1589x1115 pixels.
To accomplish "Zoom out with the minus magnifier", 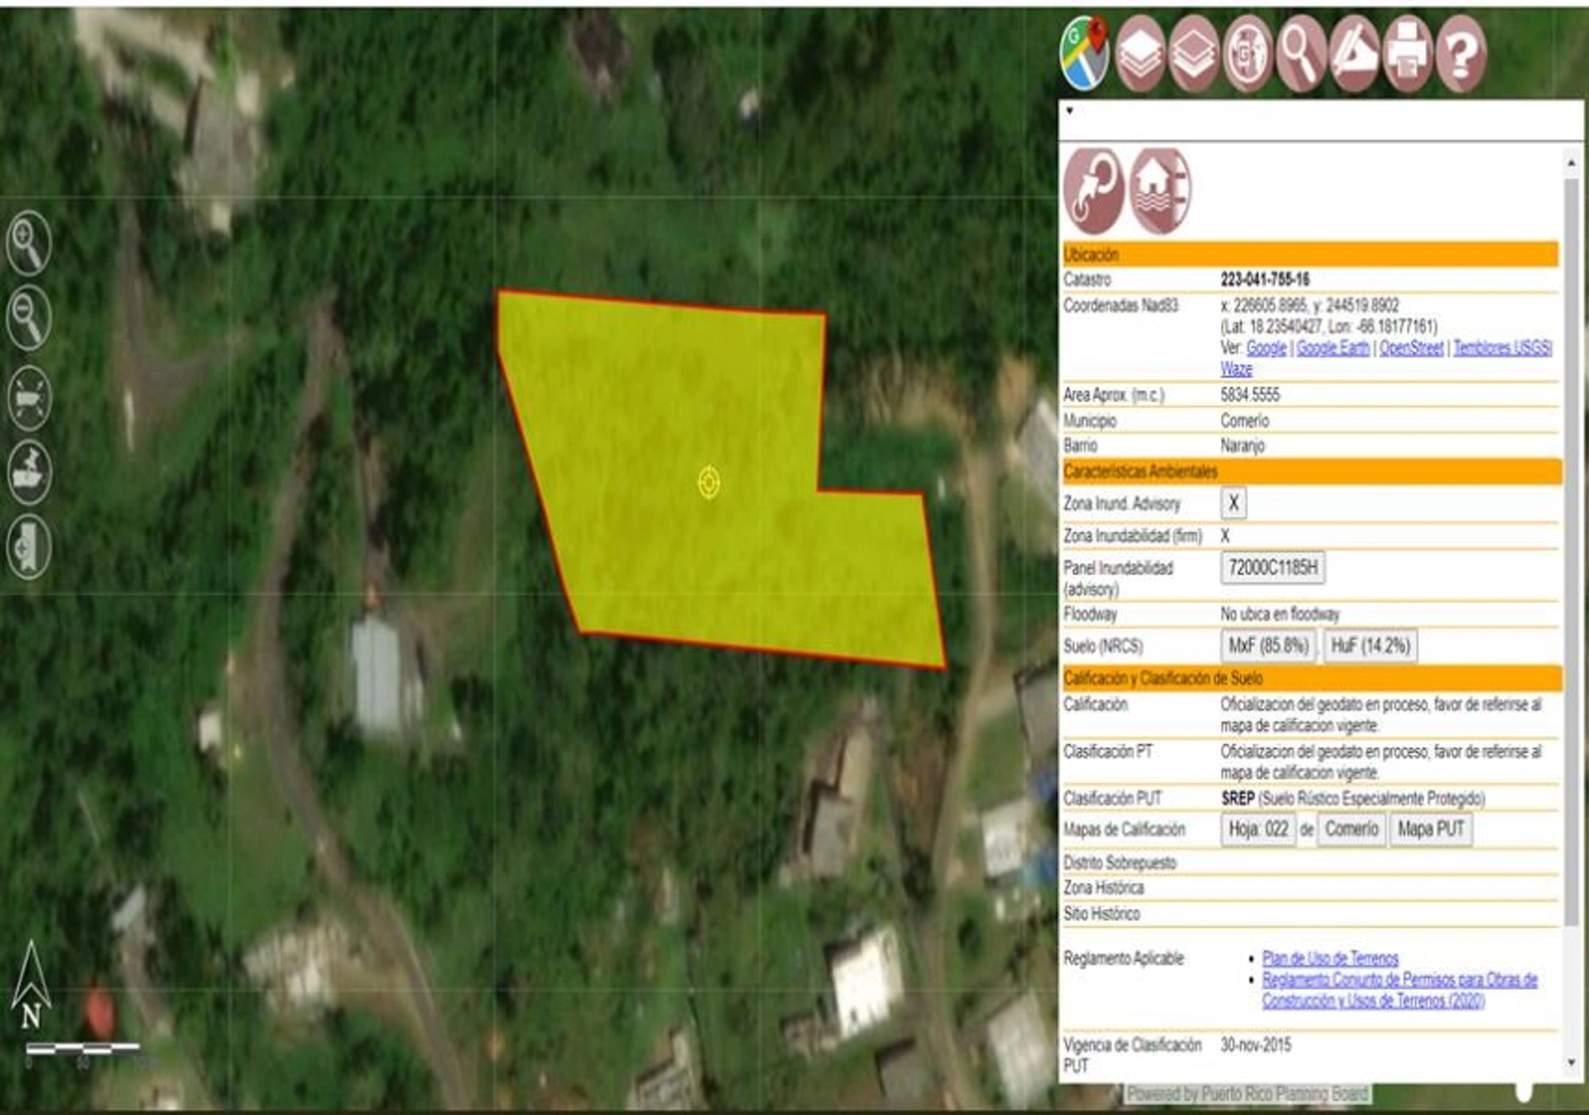I will click(29, 319).
